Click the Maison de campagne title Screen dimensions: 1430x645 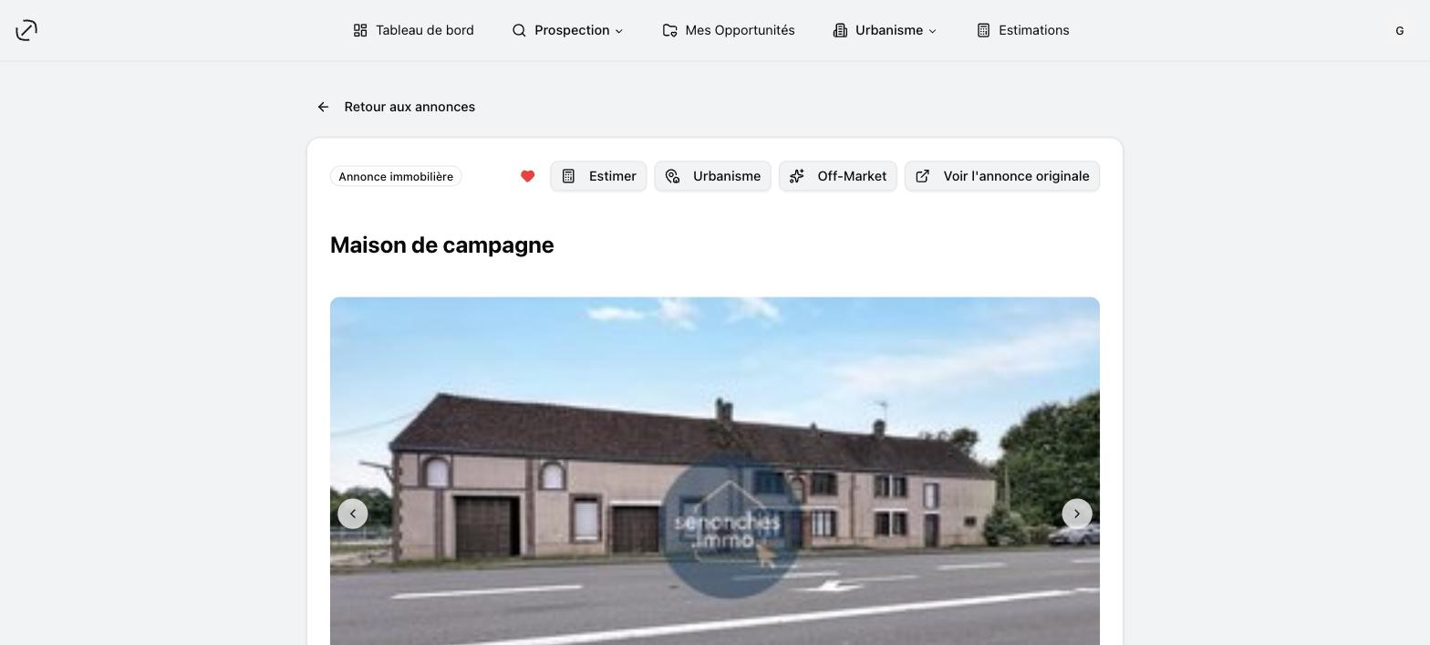(441, 245)
